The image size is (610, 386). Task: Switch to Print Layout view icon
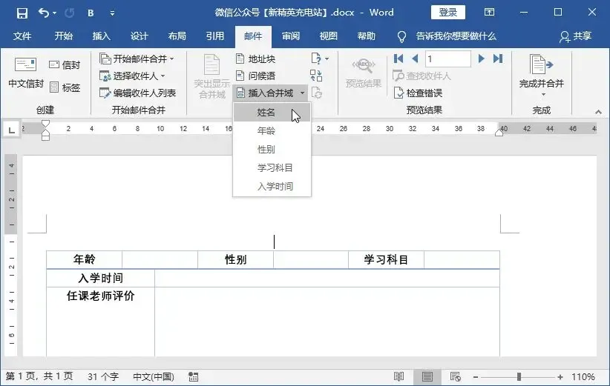point(427,376)
